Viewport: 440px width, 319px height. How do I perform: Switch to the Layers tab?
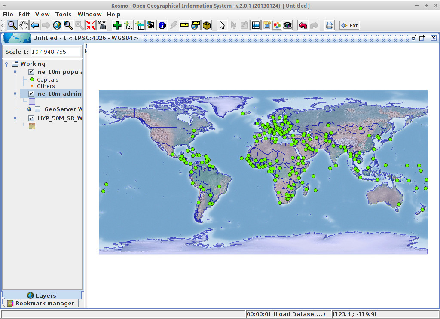tap(42, 295)
